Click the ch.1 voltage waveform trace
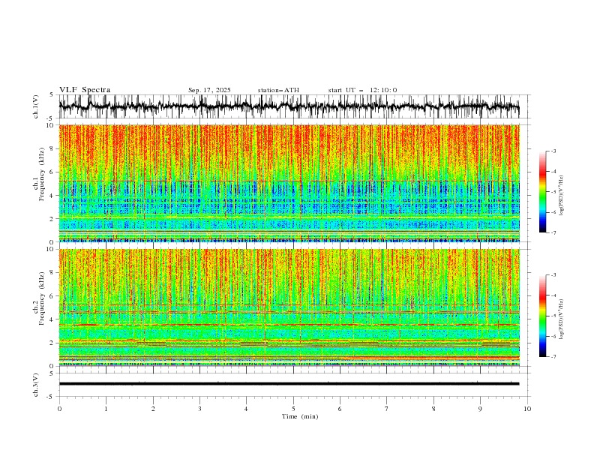The image size is (594, 459). [289, 106]
